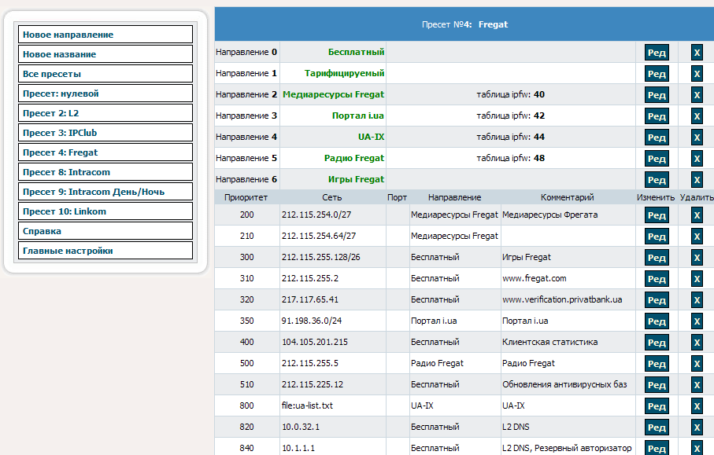Edit Направление 0 Бесплатный with Ред
The width and height of the screenshot is (714, 455).
pos(657,53)
